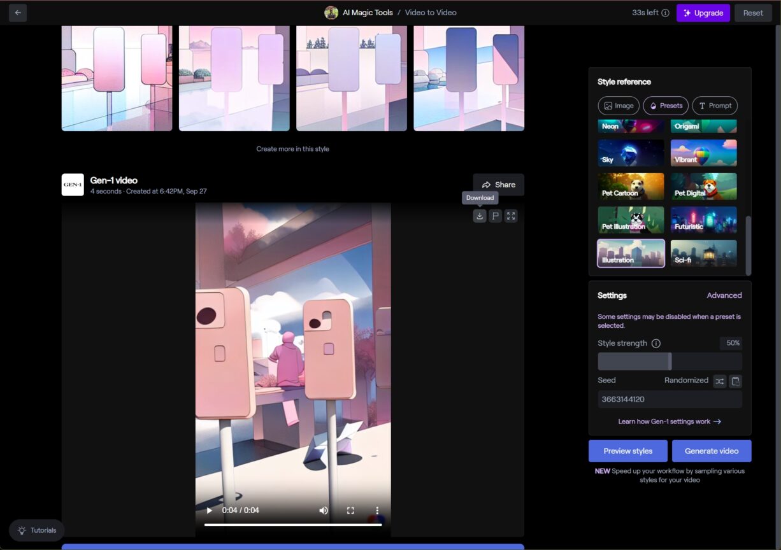781x550 pixels.
Task: Open the video player options menu
Action: tap(376, 510)
